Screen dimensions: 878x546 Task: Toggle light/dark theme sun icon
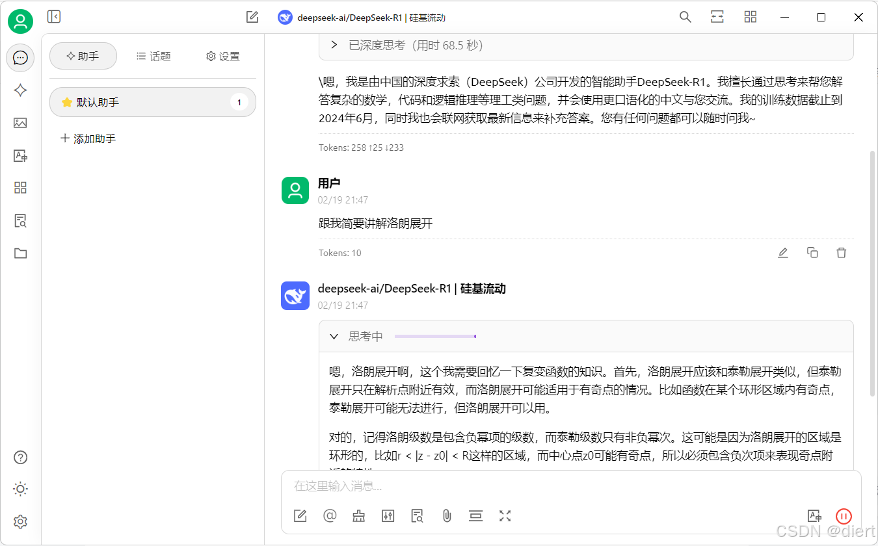point(20,489)
